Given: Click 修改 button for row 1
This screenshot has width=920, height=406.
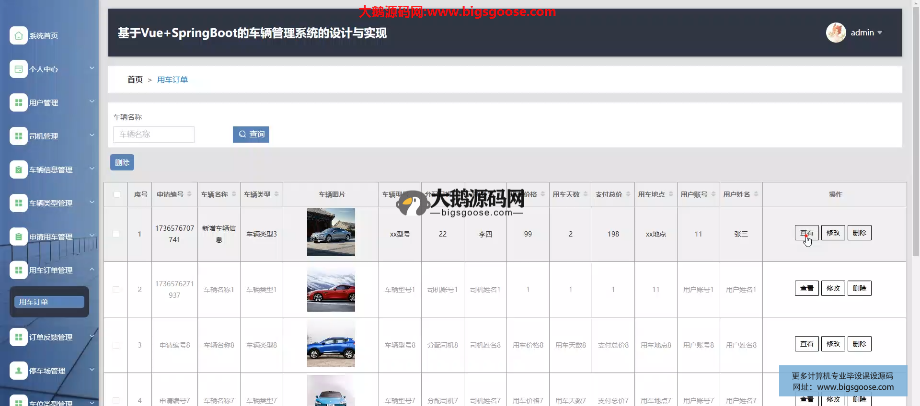Looking at the screenshot, I should tap(833, 233).
